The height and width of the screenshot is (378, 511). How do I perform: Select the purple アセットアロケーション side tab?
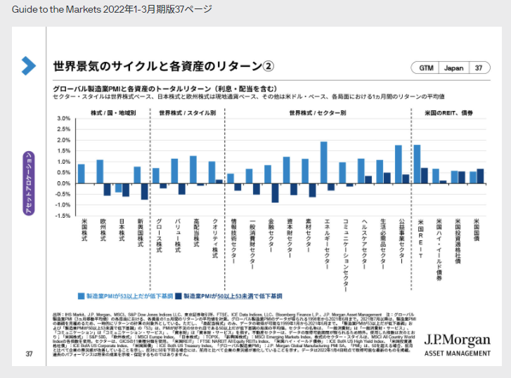click(29, 178)
